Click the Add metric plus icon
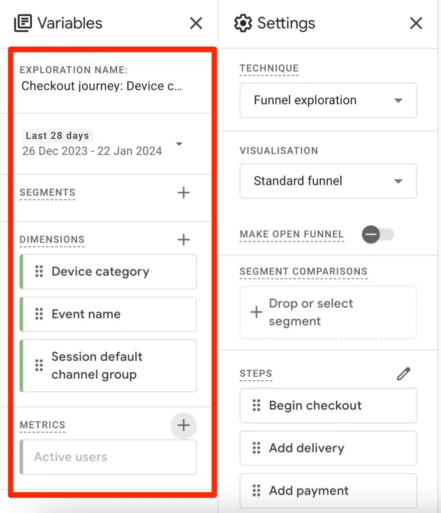The height and width of the screenshot is (513, 441). click(183, 425)
